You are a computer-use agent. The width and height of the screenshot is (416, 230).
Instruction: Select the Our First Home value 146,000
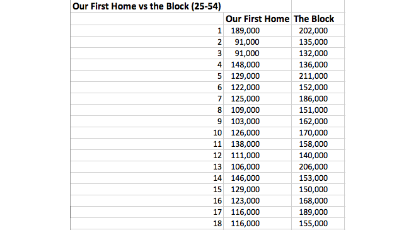(257, 178)
